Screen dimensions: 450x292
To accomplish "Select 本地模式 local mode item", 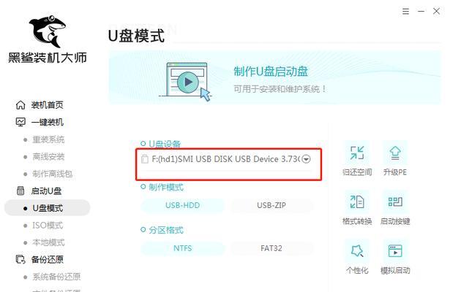I will [48, 242].
